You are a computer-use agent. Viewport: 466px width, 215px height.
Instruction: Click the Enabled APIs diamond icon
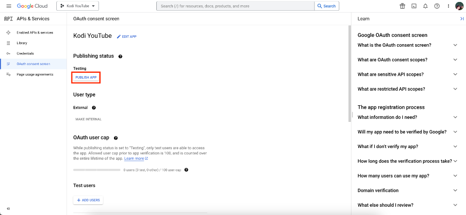tap(8, 33)
